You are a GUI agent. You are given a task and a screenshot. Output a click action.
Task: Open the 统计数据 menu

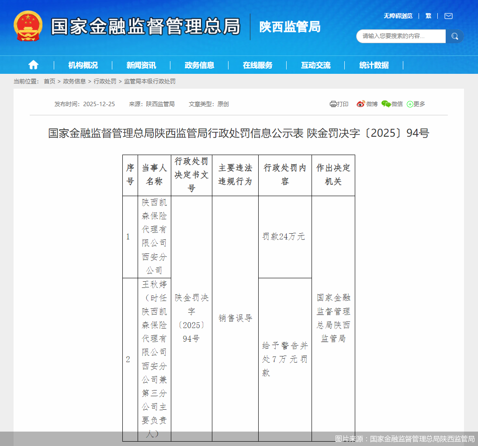coord(374,65)
